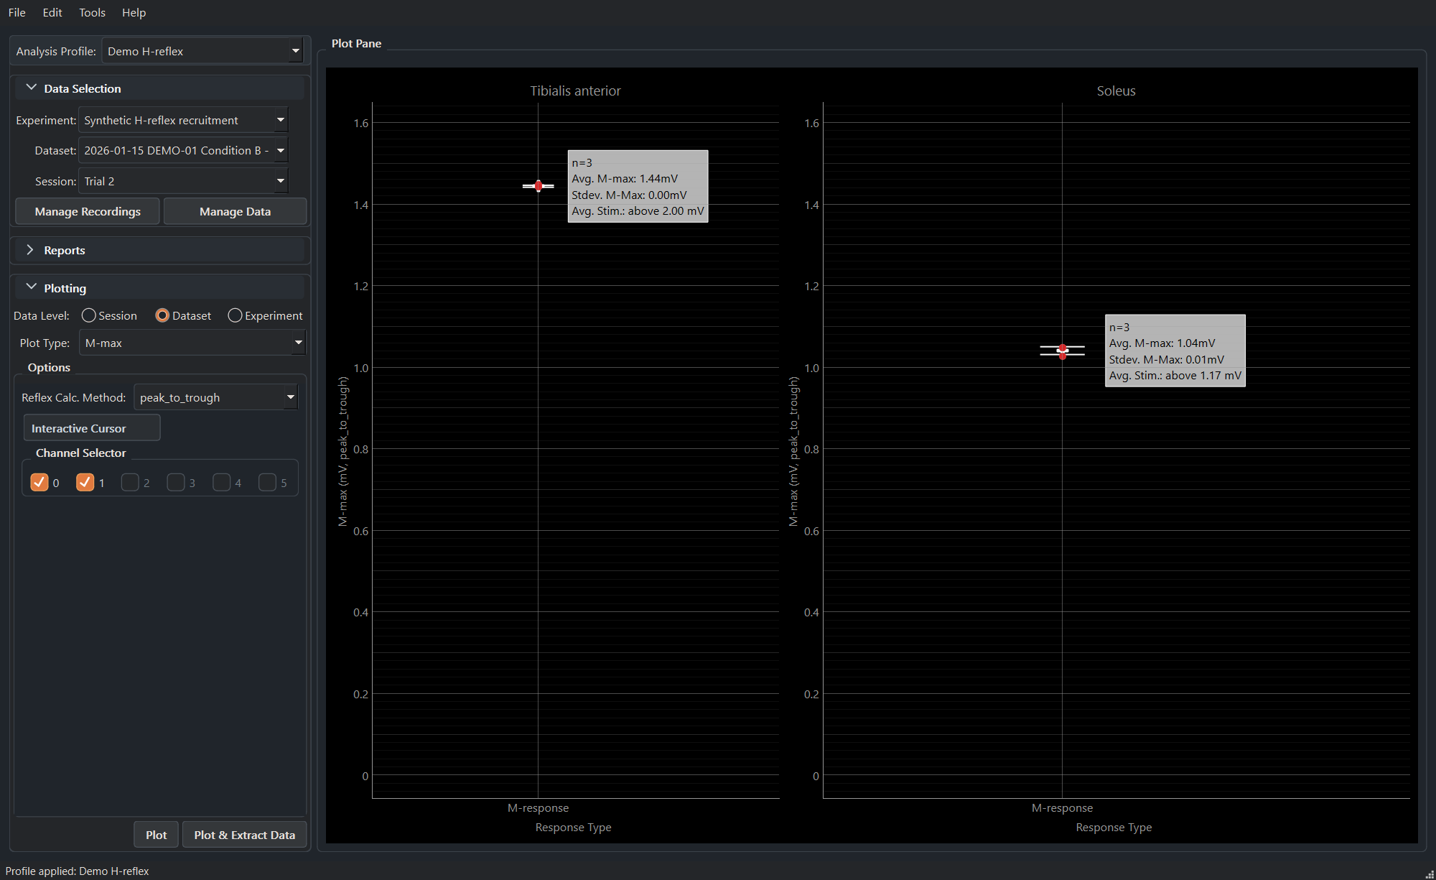
Task: Open the Help menu
Action: (134, 12)
